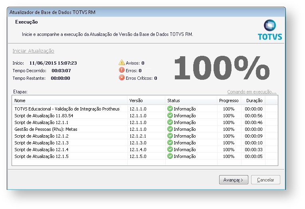This screenshot has height=209, width=305.
Task: Click the status check icon of Script 12.1.3
Action: pos(170,142)
